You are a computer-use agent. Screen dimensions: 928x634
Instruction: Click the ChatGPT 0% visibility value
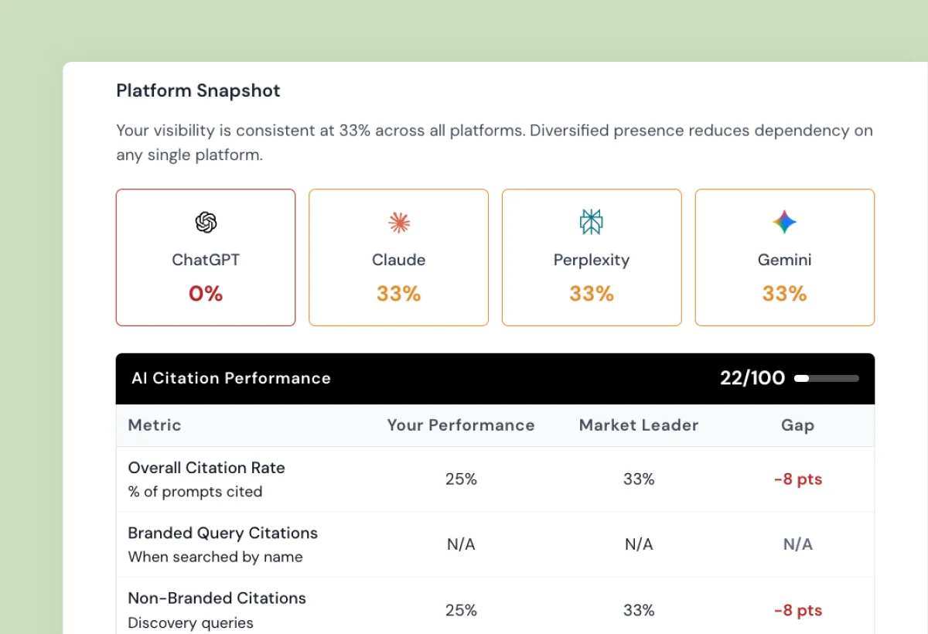[205, 293]
